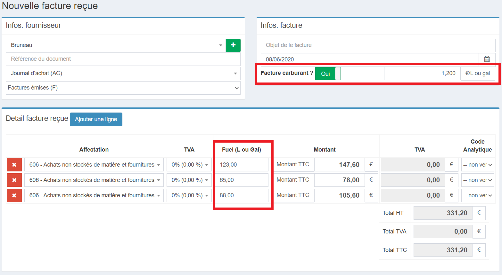
Task: Edit the fuel price field showing 1,200
Action: [x=422, y=73]
